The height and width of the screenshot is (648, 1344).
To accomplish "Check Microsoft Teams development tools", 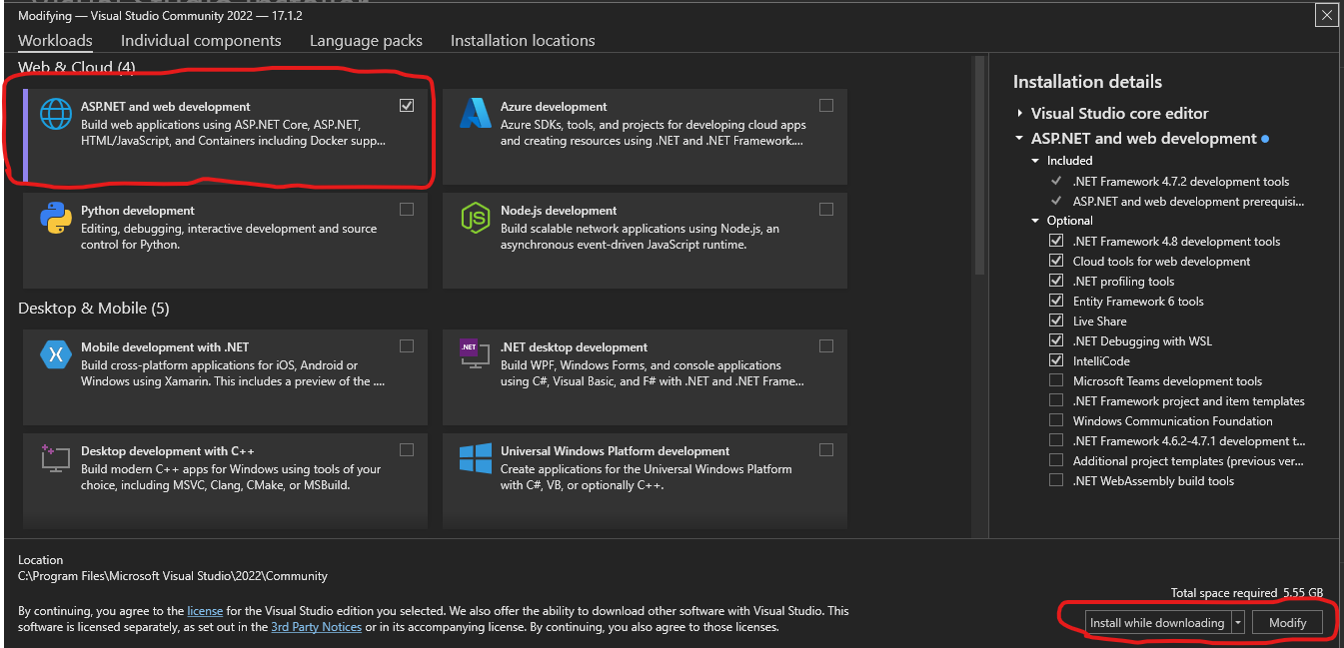I will coord(1056,380).
